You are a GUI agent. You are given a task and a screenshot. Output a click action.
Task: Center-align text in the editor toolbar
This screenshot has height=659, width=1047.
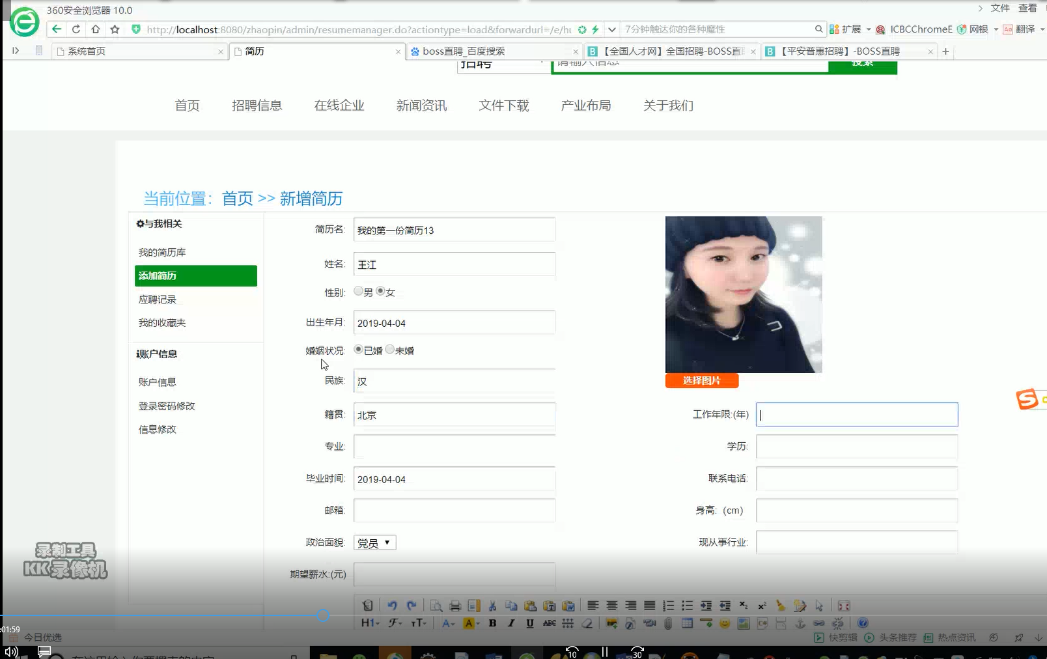tap(612, 606)
